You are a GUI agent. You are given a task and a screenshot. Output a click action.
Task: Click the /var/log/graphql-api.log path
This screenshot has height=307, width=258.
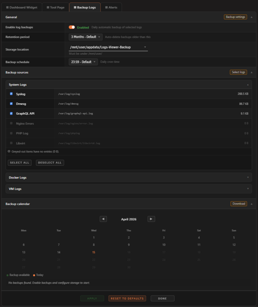tap(76, 113)
